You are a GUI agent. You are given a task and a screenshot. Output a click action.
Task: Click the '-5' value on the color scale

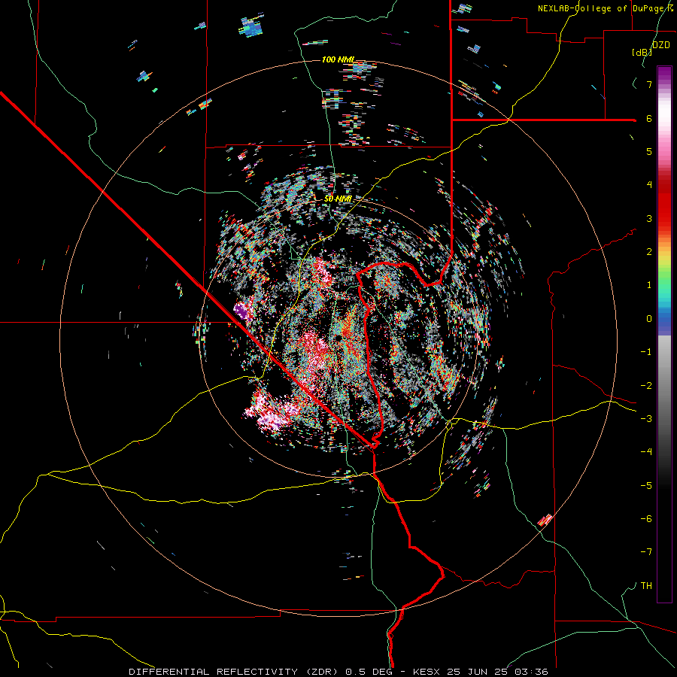[646, 486]
